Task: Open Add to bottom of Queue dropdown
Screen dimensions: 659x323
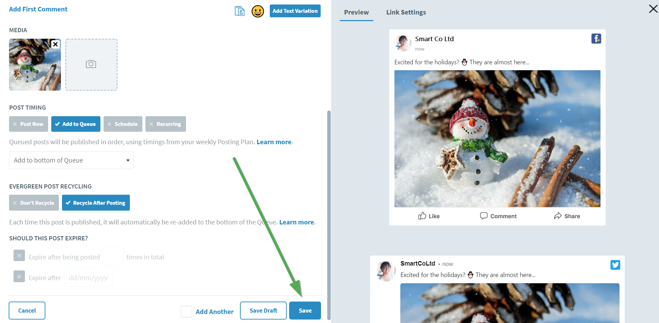Action: click(71, 160)
